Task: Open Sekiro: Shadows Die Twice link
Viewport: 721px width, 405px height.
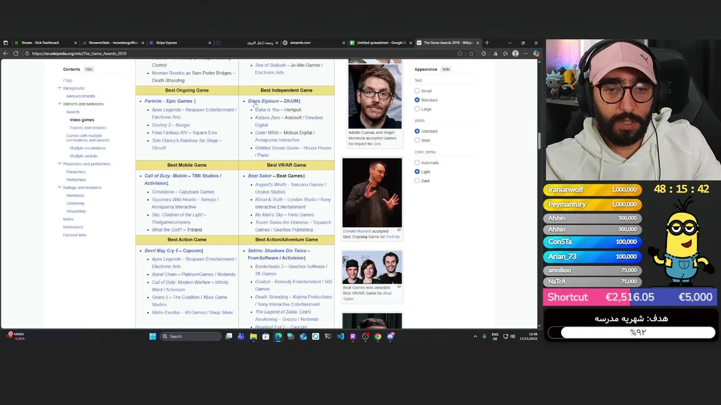Action: click(x=277, y=251)
